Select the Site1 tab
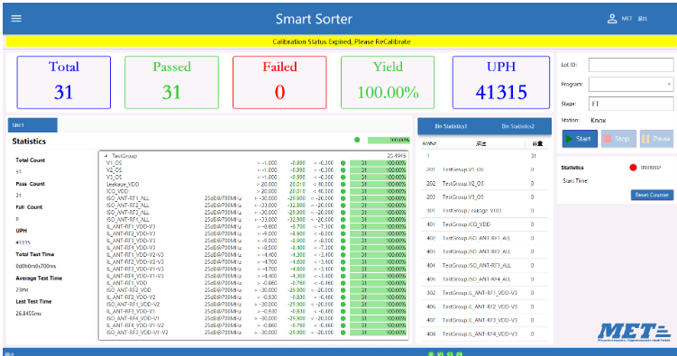The width and height of the screenshot is (677, 356). pos(32,125)
